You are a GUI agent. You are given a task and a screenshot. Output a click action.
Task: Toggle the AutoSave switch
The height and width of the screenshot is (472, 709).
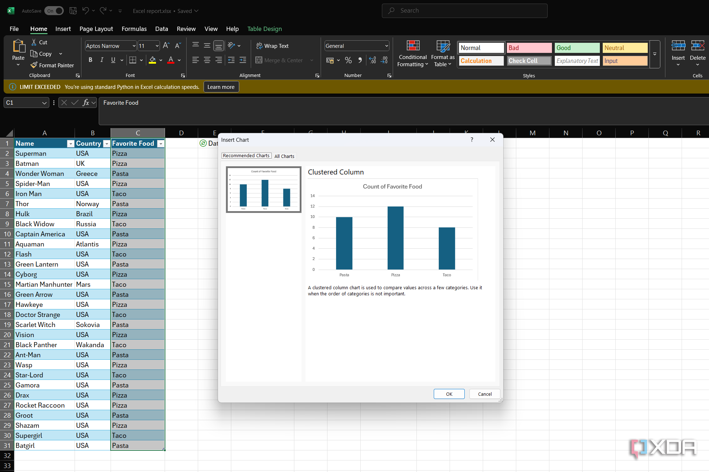pyautogui.click(x=54, y=11)
